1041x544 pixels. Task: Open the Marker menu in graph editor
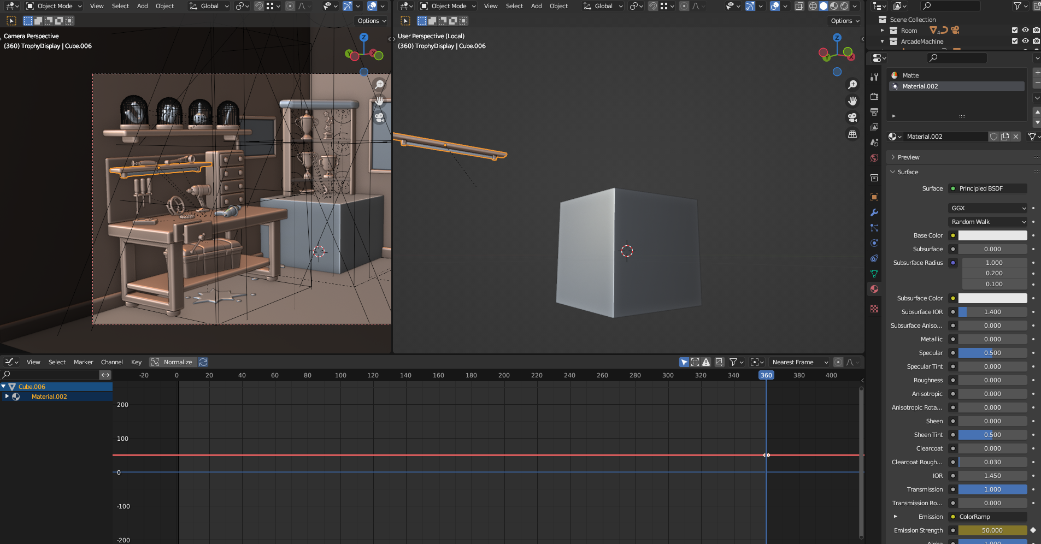coord(83,362)
